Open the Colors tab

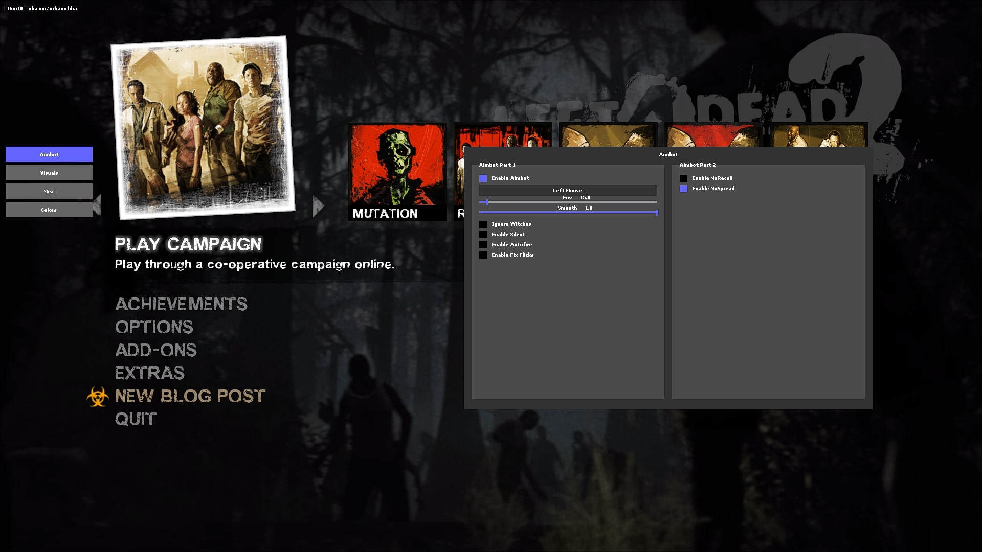coord(49,210)
